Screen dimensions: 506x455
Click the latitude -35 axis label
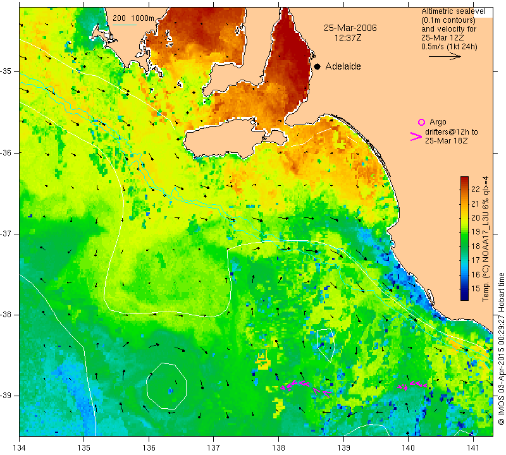click(x=6, y=71)
